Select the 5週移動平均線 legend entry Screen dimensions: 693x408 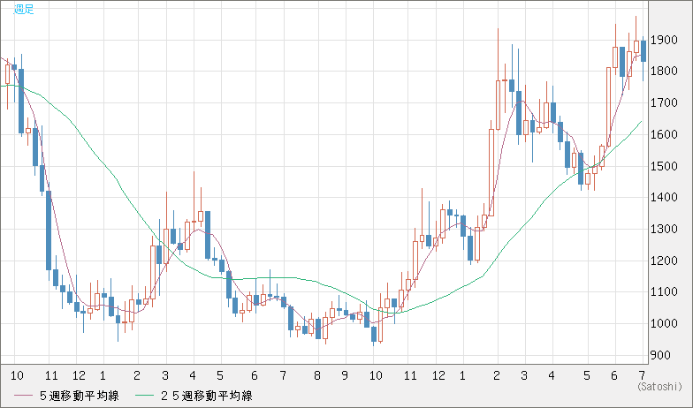click(x=66, y=396)
